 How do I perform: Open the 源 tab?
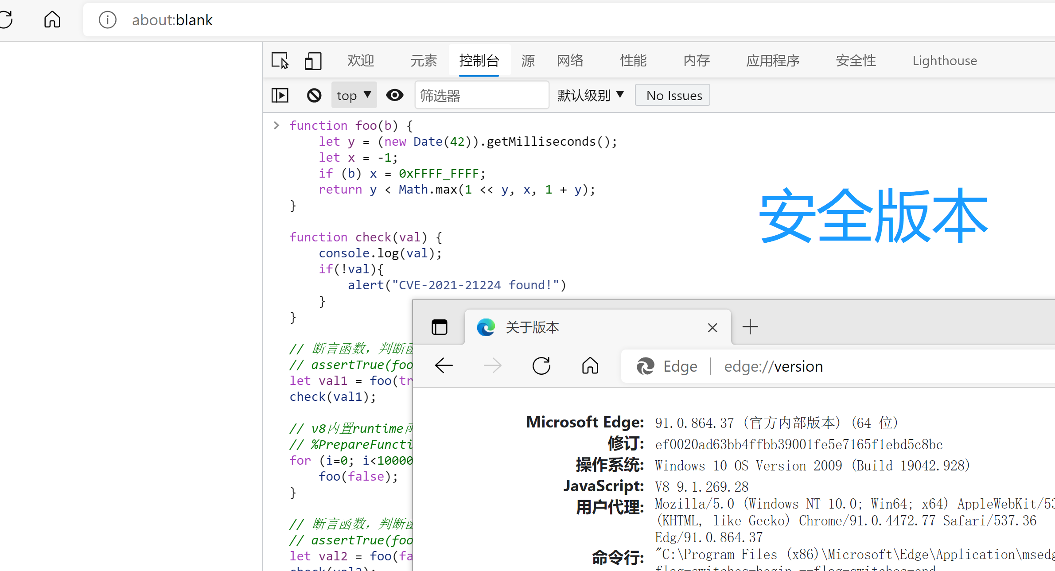tap(528, 61)
